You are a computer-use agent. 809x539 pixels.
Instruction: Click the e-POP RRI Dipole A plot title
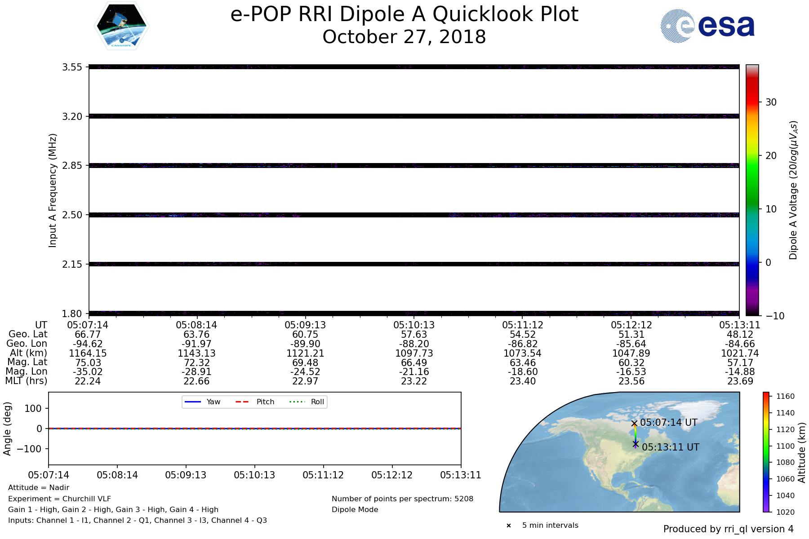(x=404, y=14)
